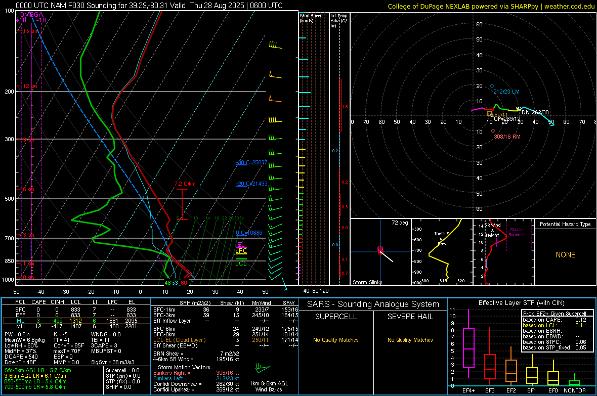Click the orange cloud-layer mean wind square marker
Image resolution: width=597 pixels, height=396 pixels.
click(489, 113)
